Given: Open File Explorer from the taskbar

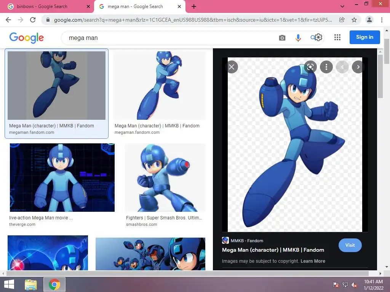Looking at the screenshot, I should click(x=31, y=284).
